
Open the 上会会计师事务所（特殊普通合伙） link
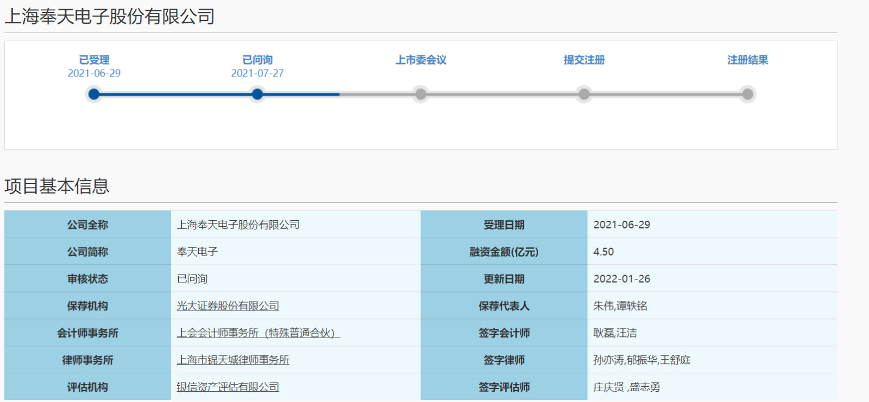coord(259,333)
